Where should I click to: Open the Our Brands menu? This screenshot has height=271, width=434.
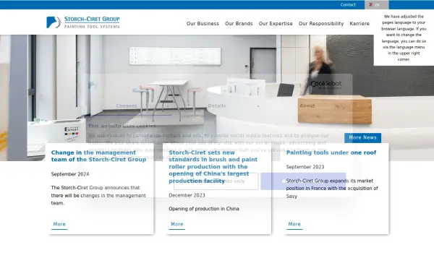click(239, 24)
